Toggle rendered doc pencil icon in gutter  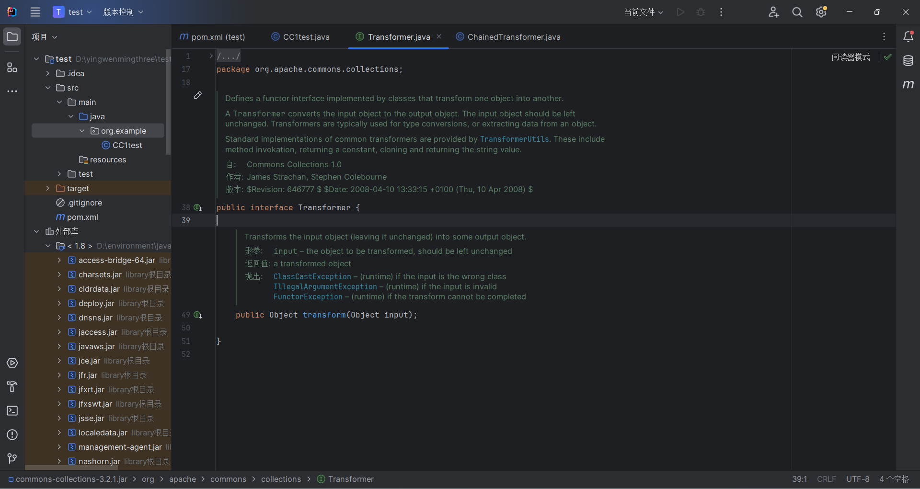[x=198, y=95]
